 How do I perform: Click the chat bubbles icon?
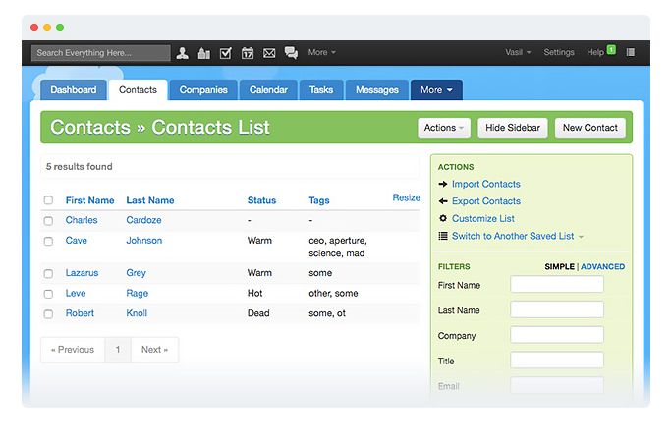coord(291,53)
